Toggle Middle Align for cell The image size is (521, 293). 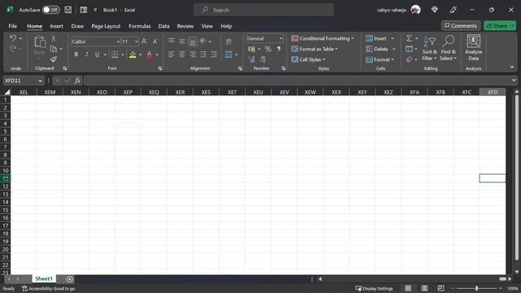(x=182, y=42)
